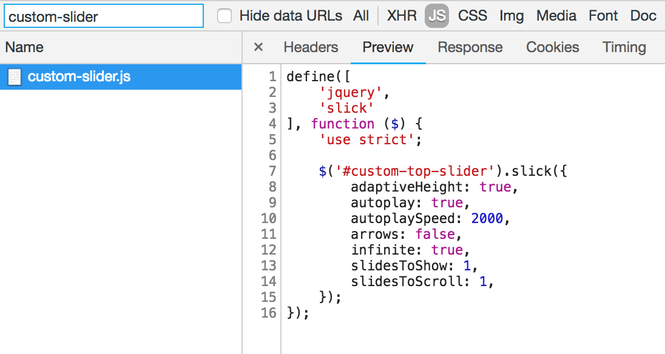Select the custom-slider.js request row

point(121,76)
